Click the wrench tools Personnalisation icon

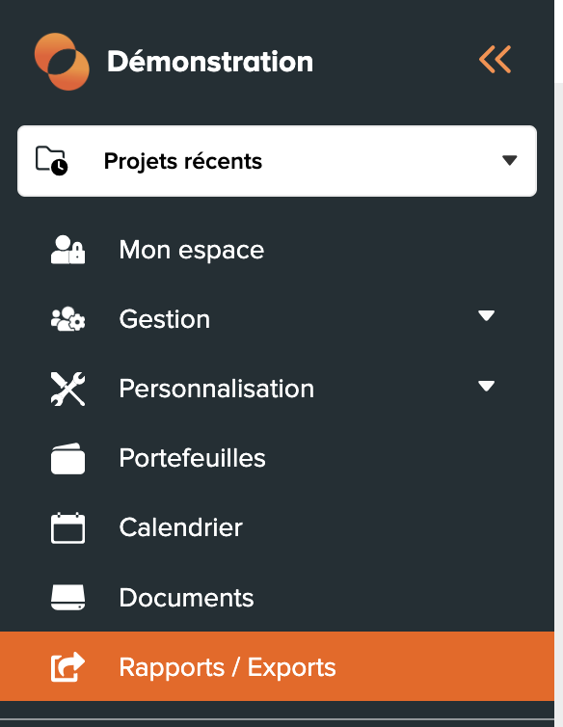(x=67, y=389)
